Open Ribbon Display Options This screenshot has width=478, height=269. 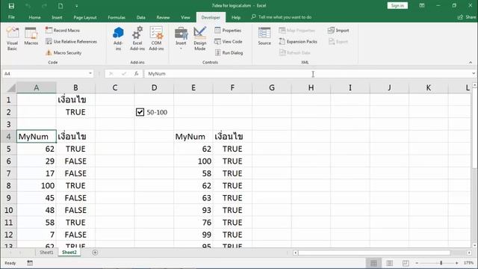coord(422,5)
